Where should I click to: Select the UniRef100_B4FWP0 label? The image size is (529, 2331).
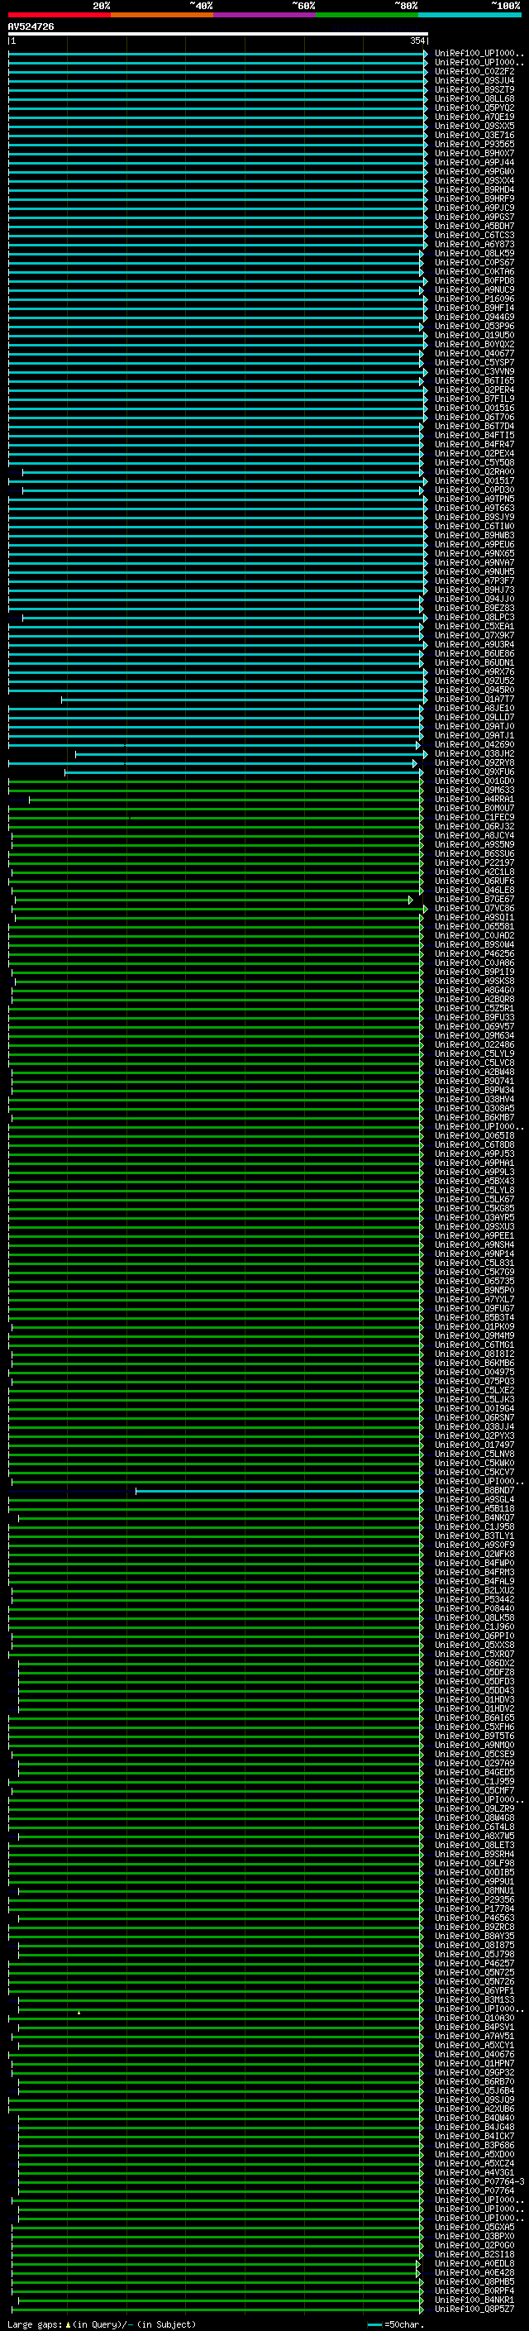[x=474, y=1563]
